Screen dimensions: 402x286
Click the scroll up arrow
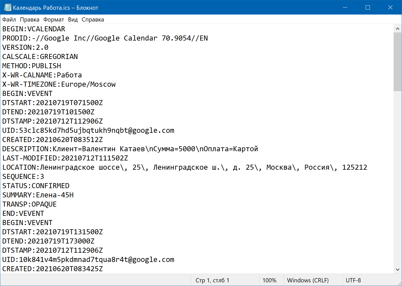coord(398,29)
